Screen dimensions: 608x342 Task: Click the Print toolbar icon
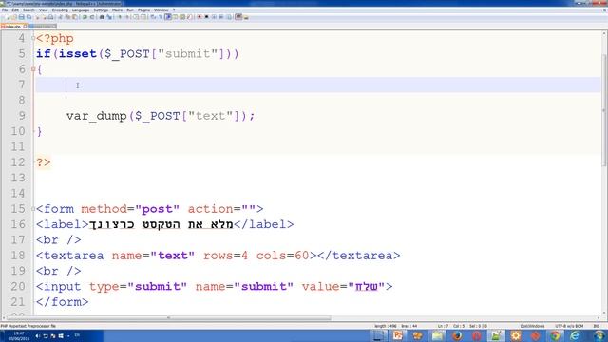coord(50,17)
